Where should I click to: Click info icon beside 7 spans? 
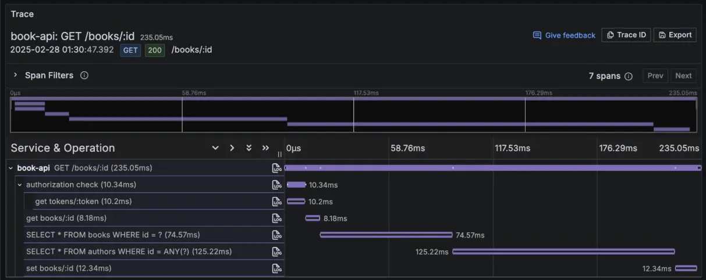pos(629,76)
